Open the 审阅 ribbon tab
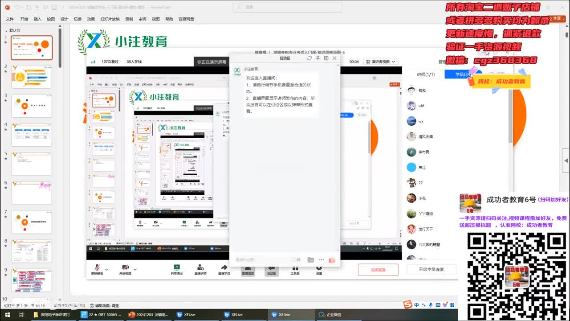Image resolution: width=570 pixels, height=321 pixels. tap(142, 19)
